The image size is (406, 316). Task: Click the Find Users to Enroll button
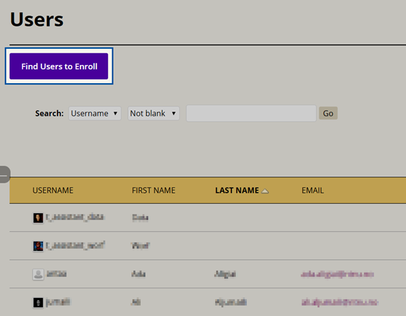click(x=59, y=66)
